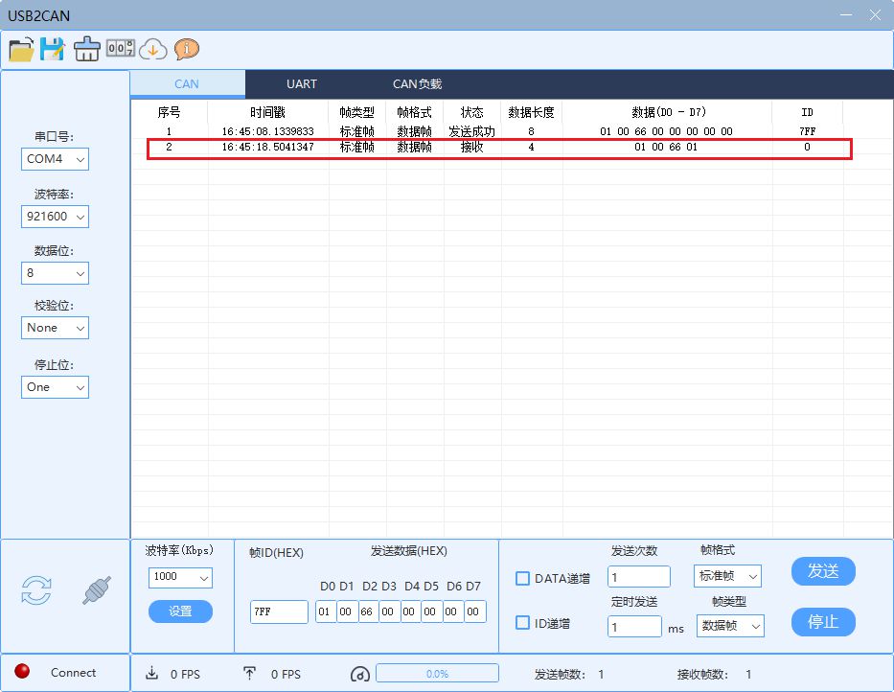Image resolution: width=894 pixels, height=692 pixels.
Task: Enable the ID递增 checkbox
Action: [522, 623]
